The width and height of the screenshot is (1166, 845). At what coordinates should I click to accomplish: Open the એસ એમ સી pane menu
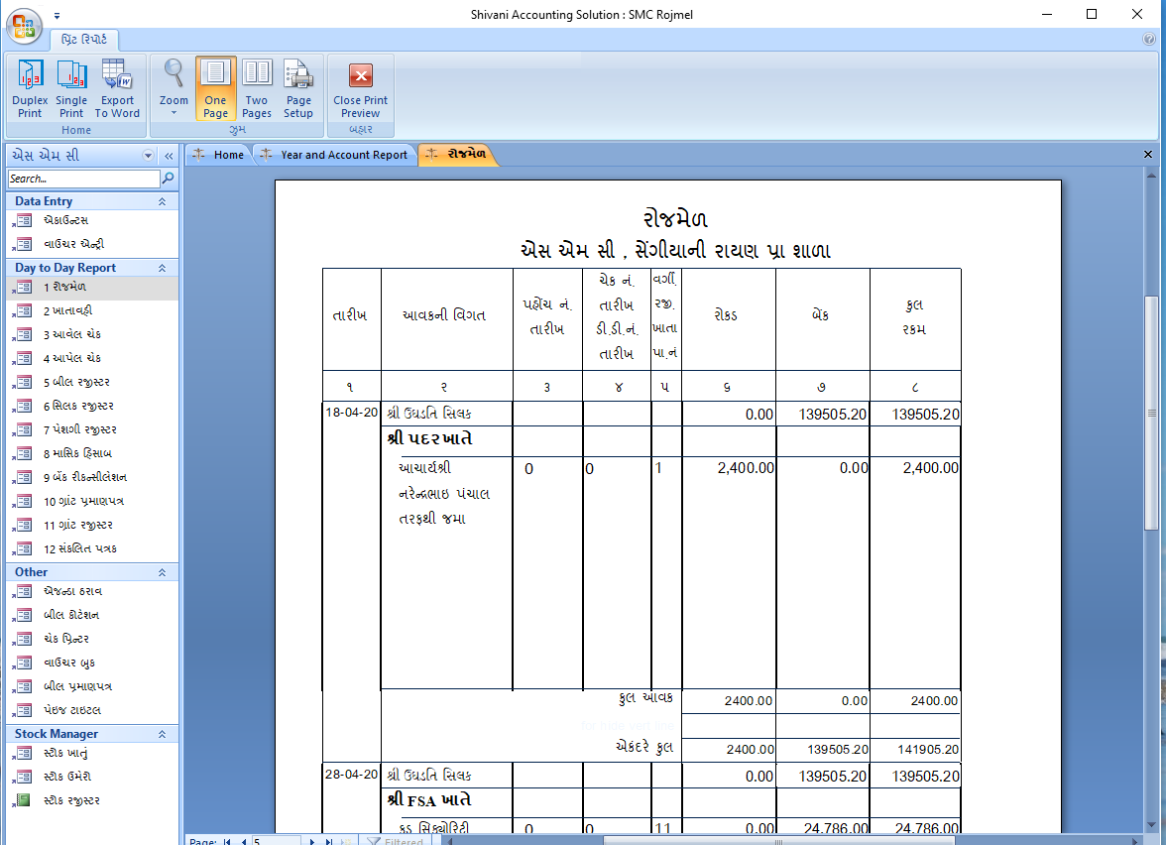pos(147,155)
